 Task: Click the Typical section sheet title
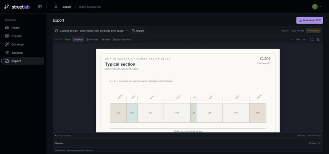coord(120,64)
